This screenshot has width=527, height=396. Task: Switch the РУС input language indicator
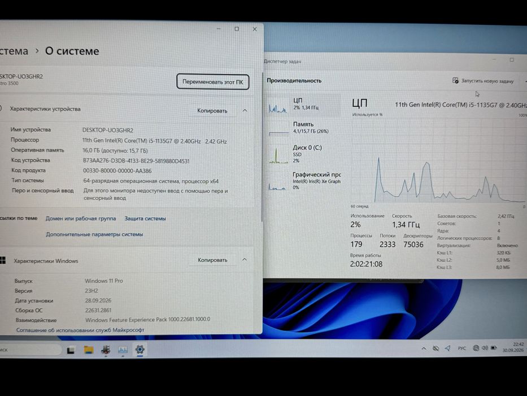(462, 348)
